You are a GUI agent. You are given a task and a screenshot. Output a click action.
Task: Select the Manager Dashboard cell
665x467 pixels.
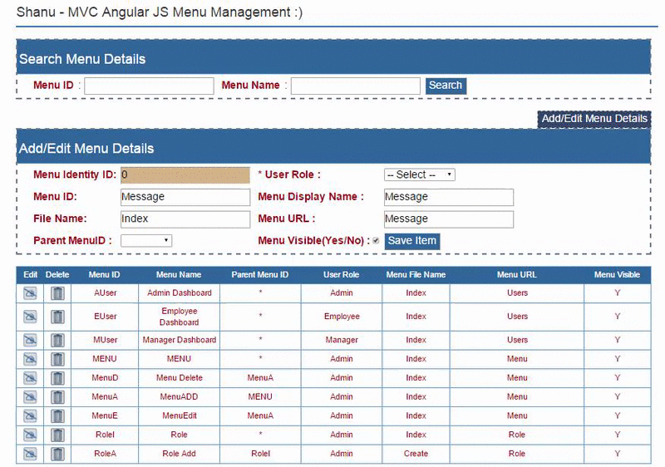[179, 340]
